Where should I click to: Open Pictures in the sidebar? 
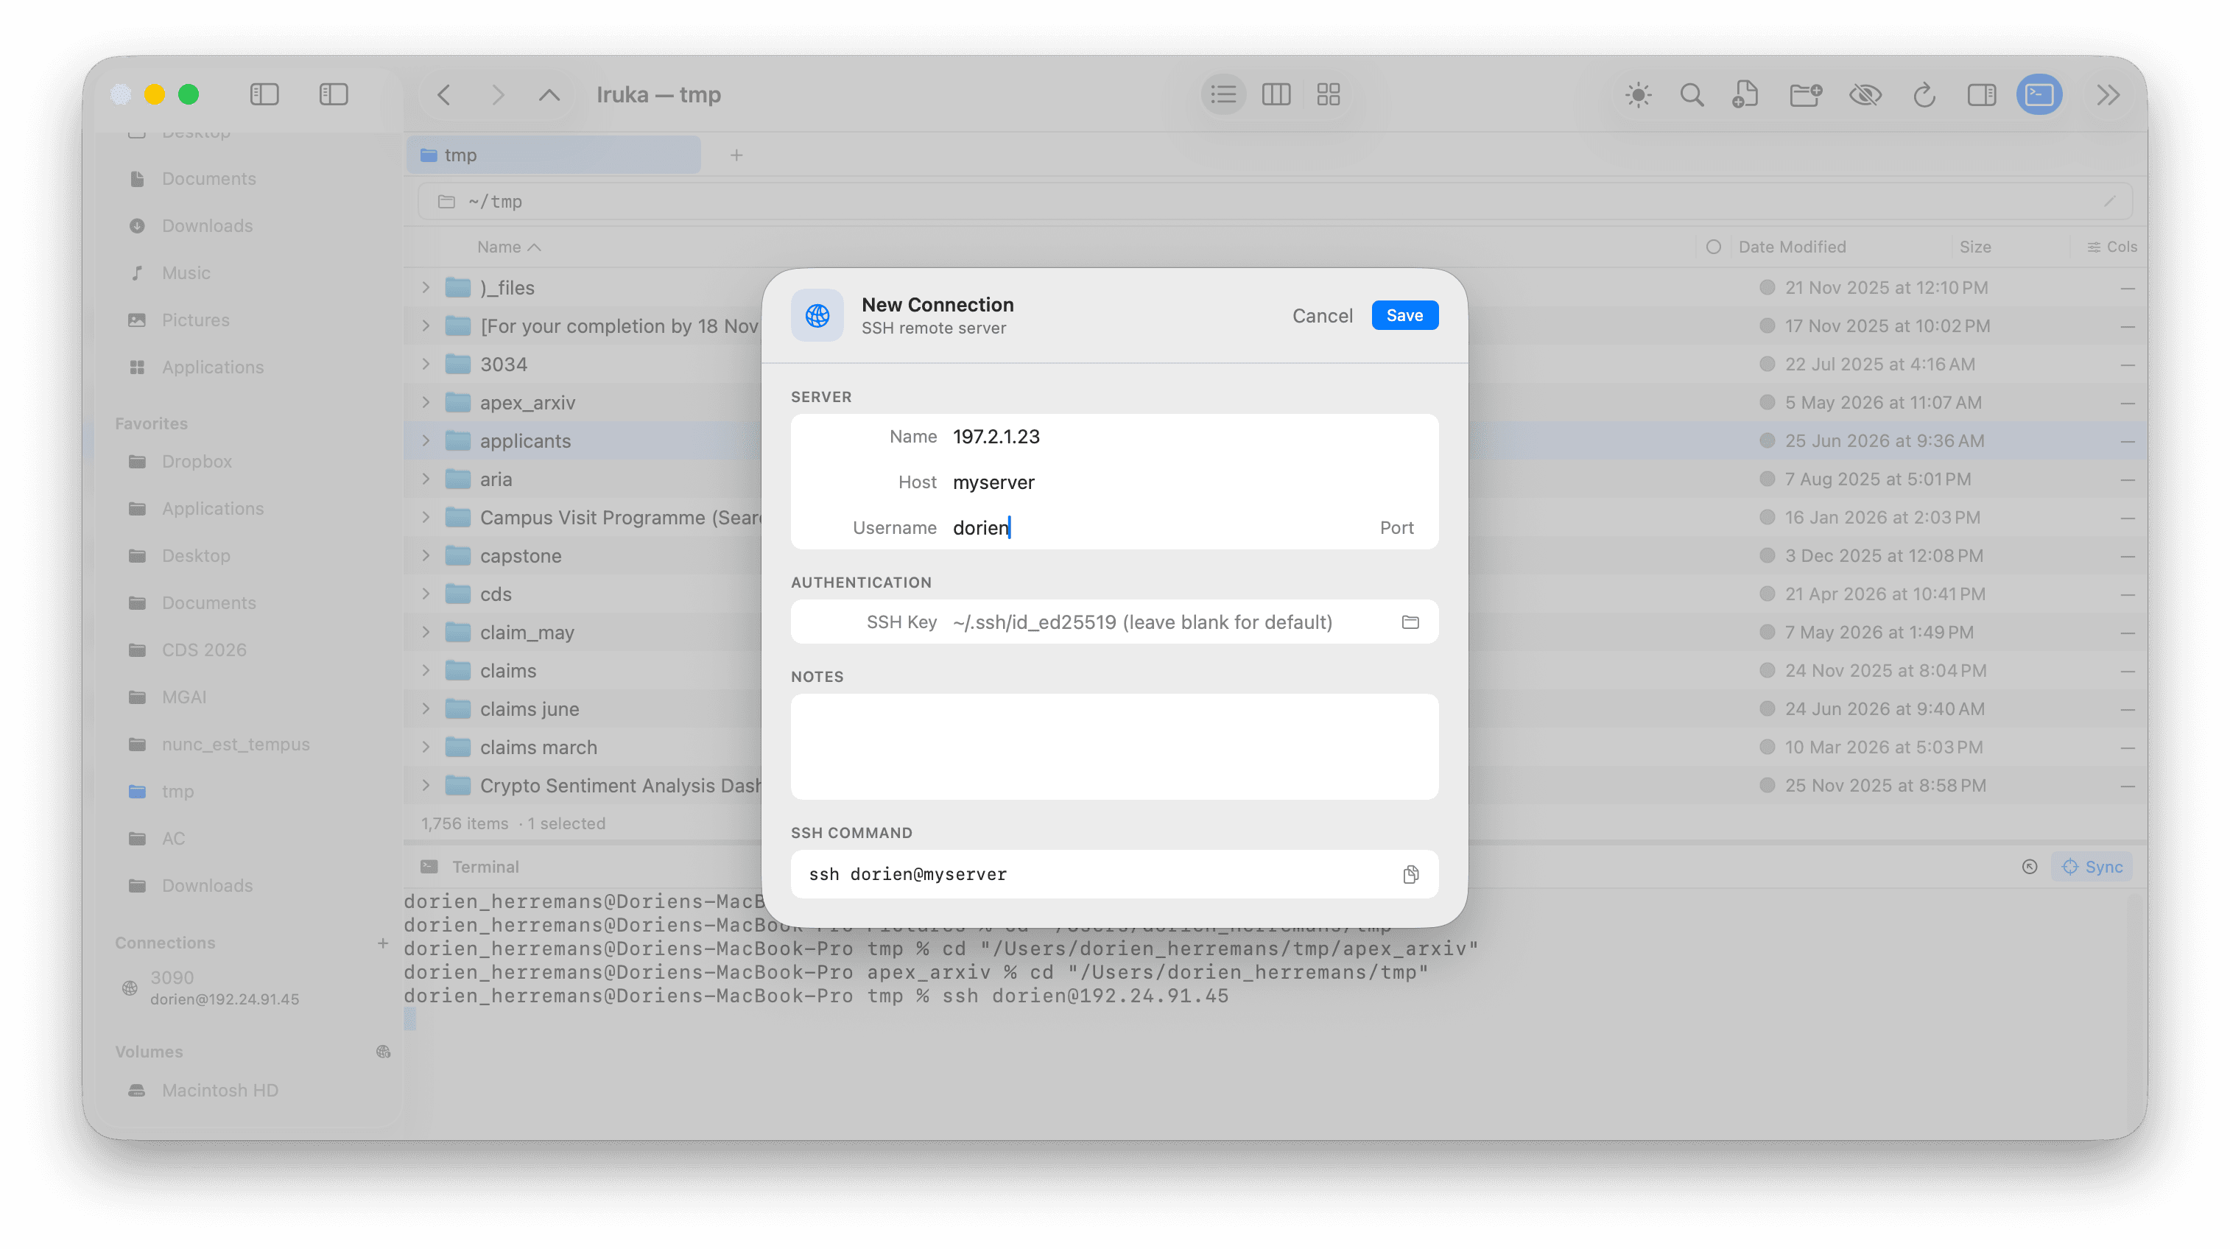196,320
